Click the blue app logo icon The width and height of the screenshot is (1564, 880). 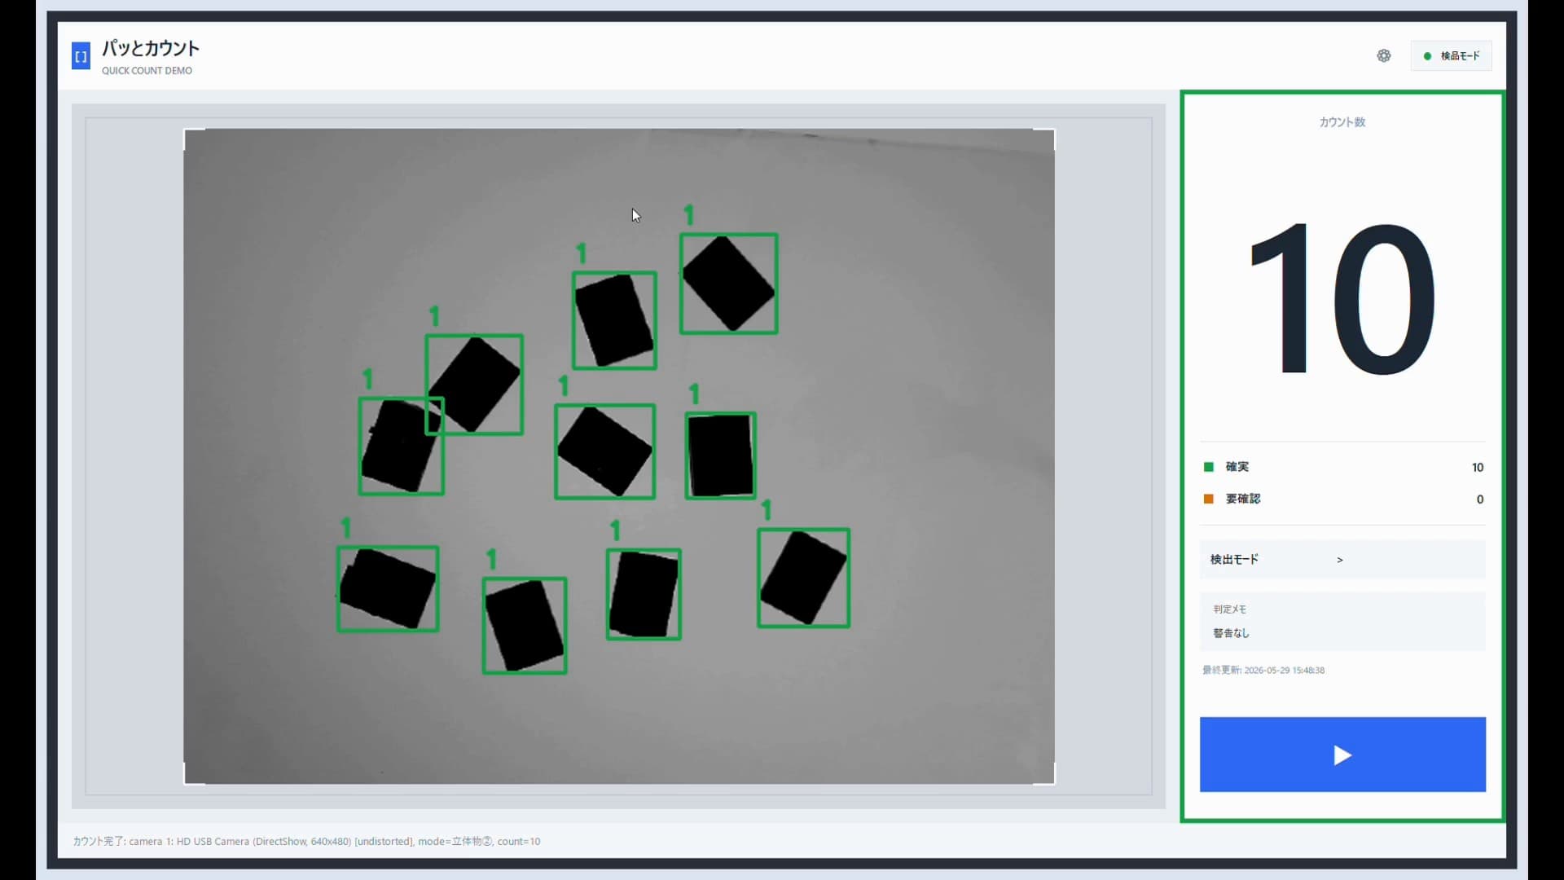point(81,56)
